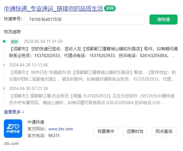Expand 查看更多 tracking details
This screenshot has height=151, width=183.
[x=14, y=112]
